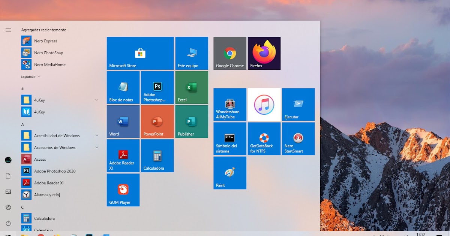Open iTunes from its tile
This screenshot has width=450, height=236.
tap(264, 104)
